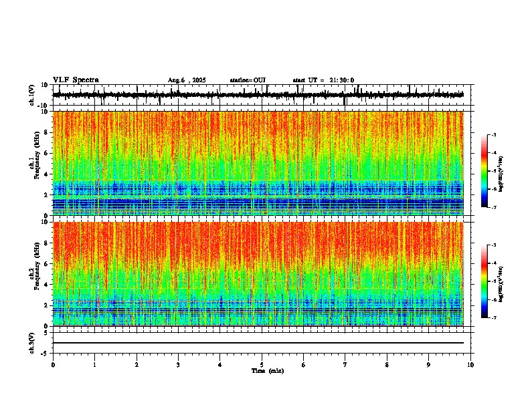Click time axis tick label "10"

click(470, 365)
